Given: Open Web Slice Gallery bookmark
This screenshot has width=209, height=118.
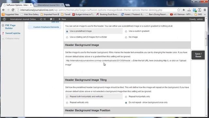Looking at the screenshot, I should click(30, 14).
